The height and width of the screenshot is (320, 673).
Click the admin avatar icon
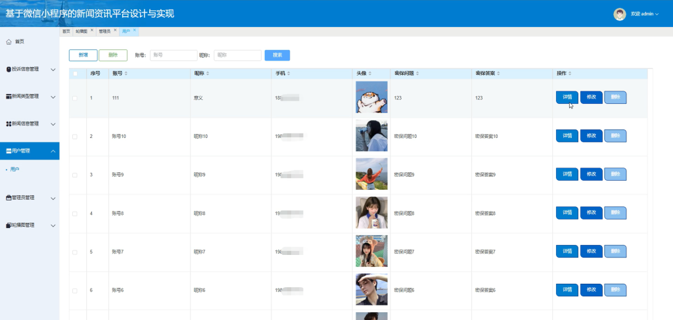click(x=619, y=14)
